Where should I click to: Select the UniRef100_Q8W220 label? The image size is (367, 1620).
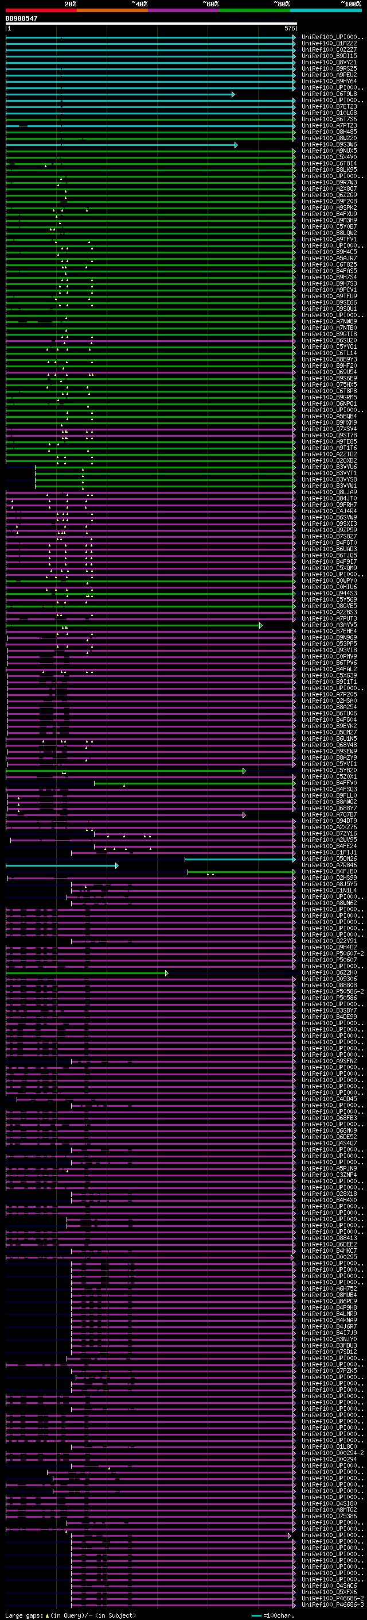pyautogui.click(x=329, y=138)
